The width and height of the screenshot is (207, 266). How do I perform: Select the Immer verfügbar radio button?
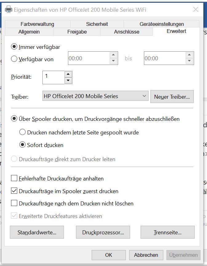[x=14, y=47]
